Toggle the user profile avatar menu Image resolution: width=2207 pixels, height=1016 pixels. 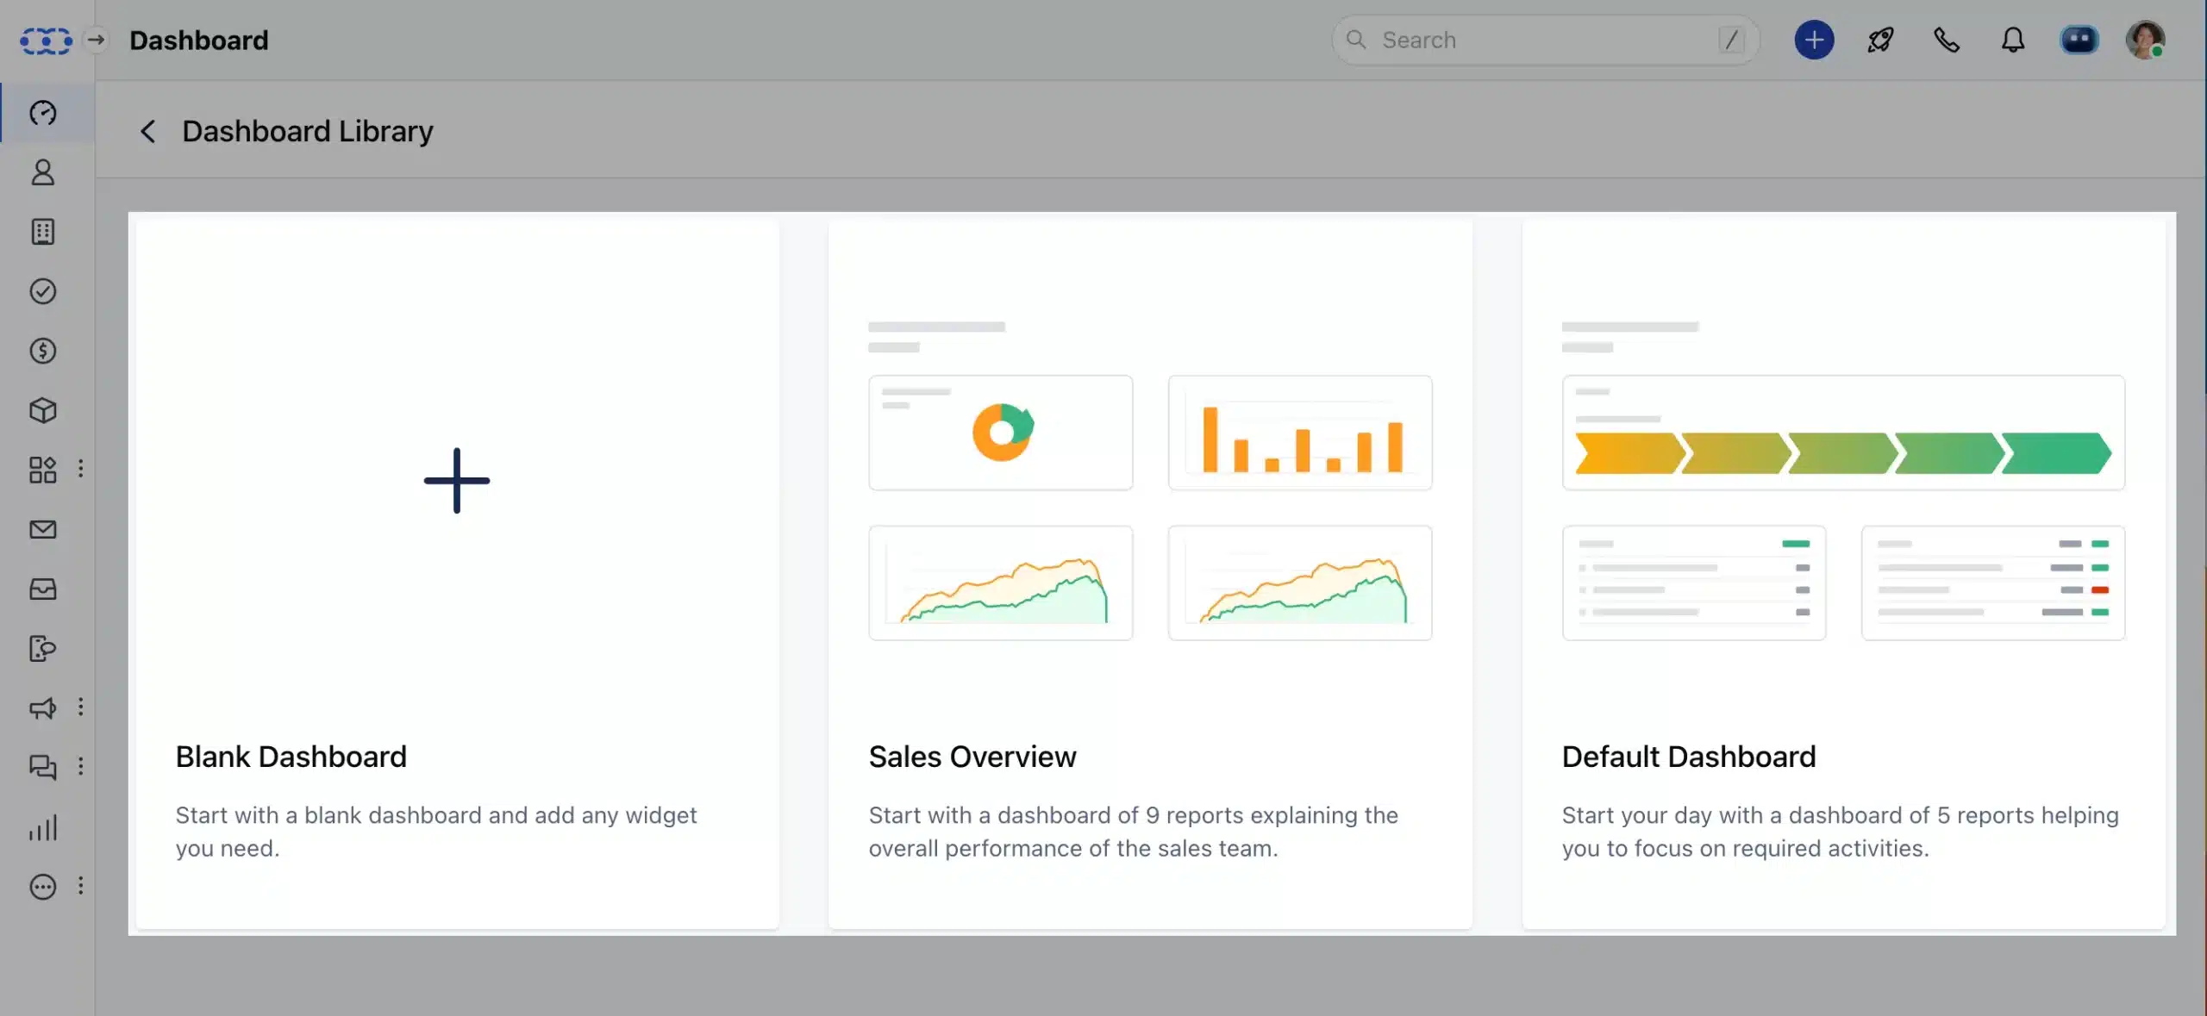pyautogui.click(x=2144, y=40)
